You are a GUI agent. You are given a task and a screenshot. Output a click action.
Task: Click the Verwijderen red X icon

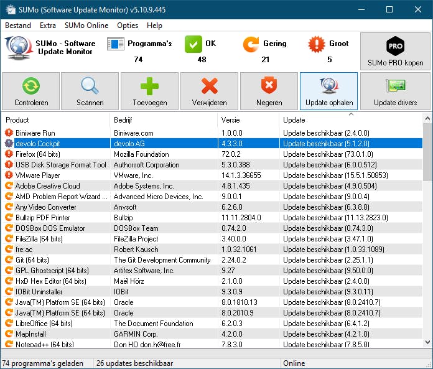[209, 86]
